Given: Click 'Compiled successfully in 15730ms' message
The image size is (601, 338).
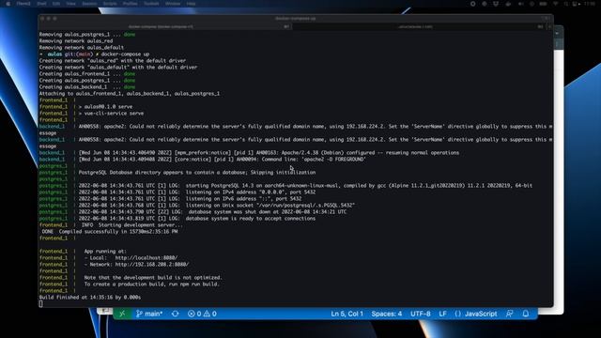Looking at the screenshot, I should (110, 232).
